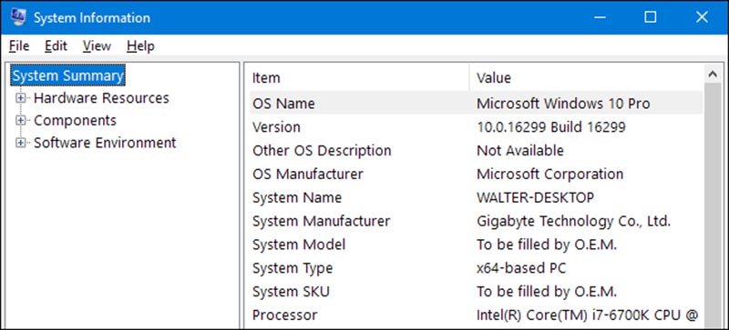This screenshot has width=729, height=330.
Task: Open the Help menu
Action: (x=140, y=46)
